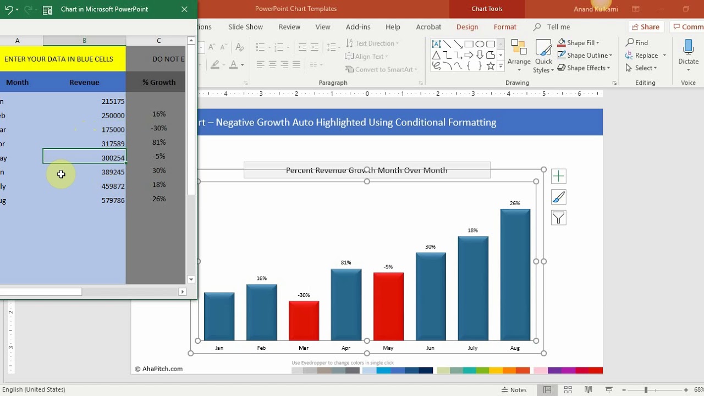Toggle align left paragraph button
704x396 pixels.
(261, 64)
